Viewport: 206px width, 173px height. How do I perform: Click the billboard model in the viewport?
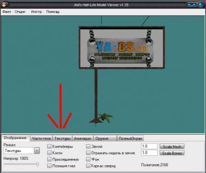(x=122, y=47)
